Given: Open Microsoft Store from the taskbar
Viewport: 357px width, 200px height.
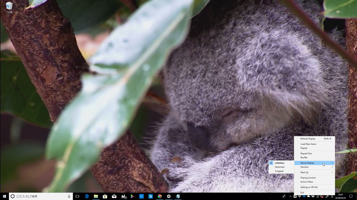Looking at the screenshot, I should [105, 196].
